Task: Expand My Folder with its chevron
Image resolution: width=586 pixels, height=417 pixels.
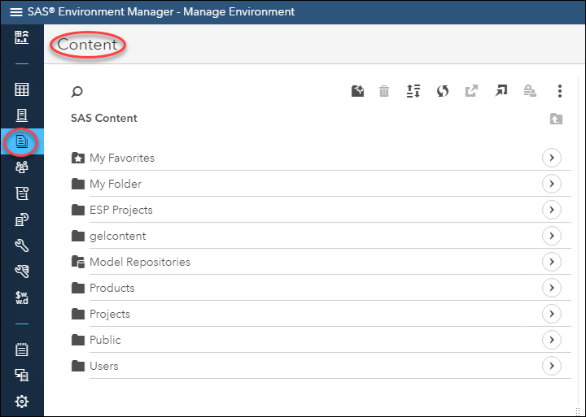Action: (552, 184)
